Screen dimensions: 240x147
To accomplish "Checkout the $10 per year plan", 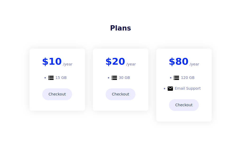I will 57,94.
